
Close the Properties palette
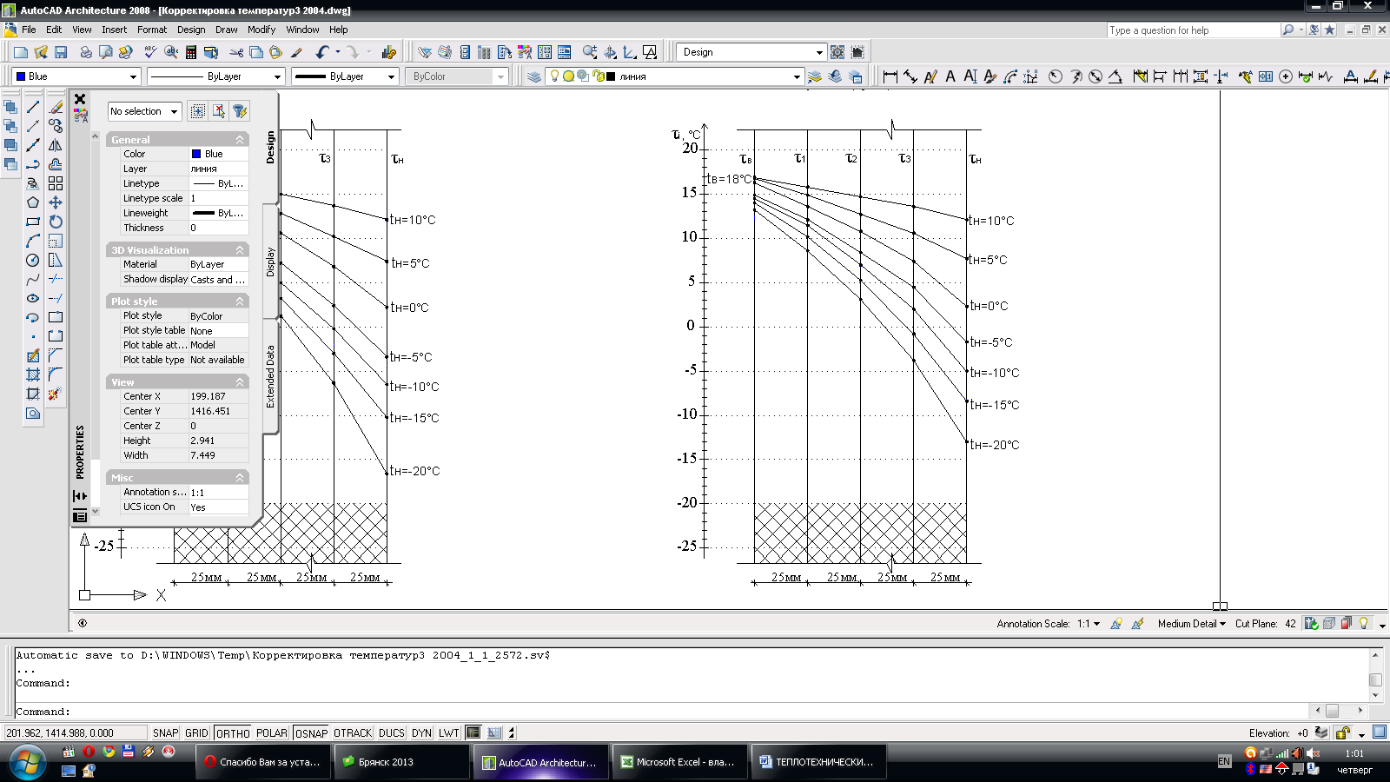[80, 99]
